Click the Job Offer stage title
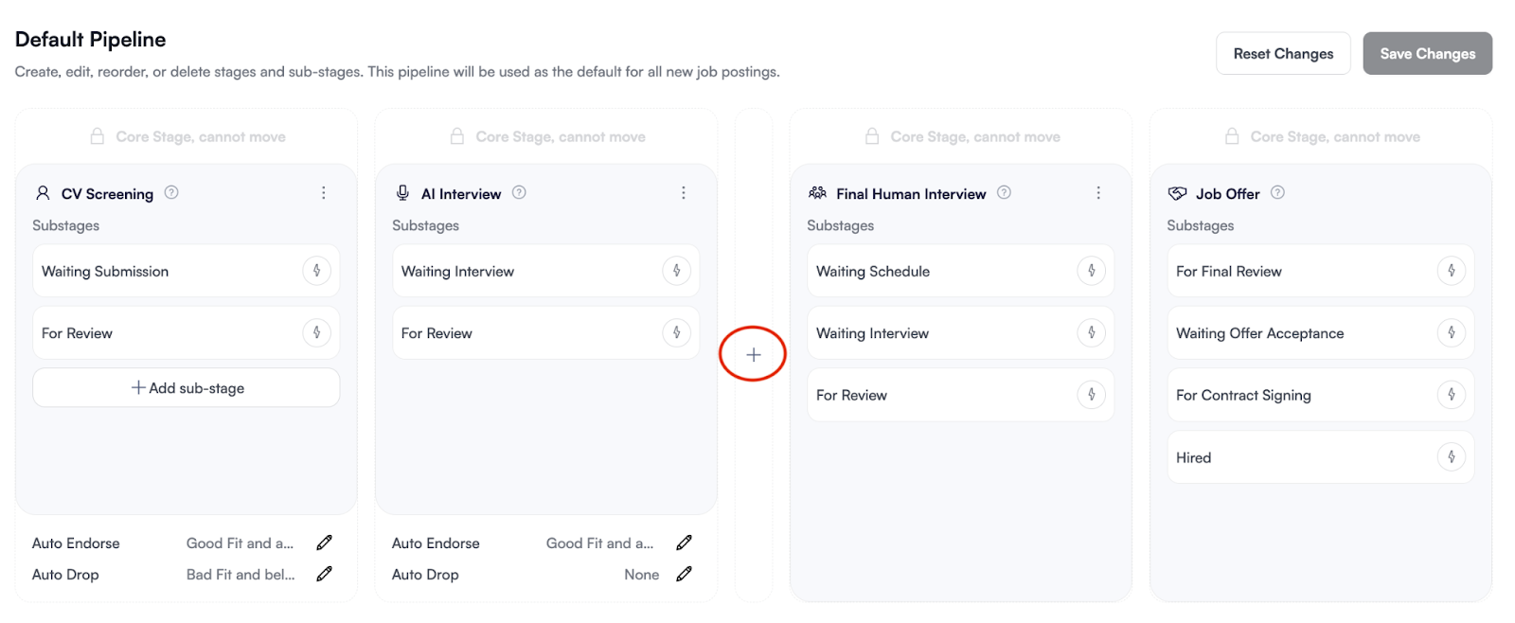Image resolution: width=1515 pixels, height=623 pixels. tap(1227, 194)
